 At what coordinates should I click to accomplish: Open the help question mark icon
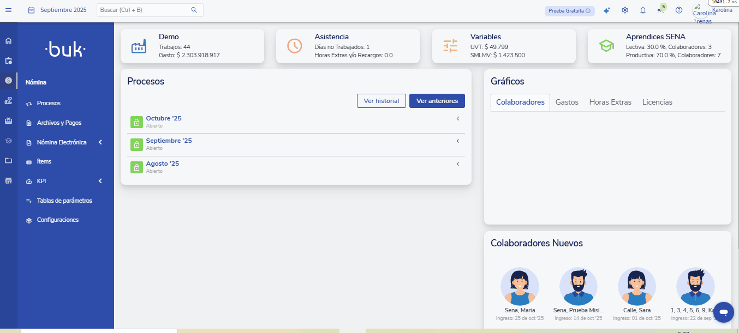(679, 10)
